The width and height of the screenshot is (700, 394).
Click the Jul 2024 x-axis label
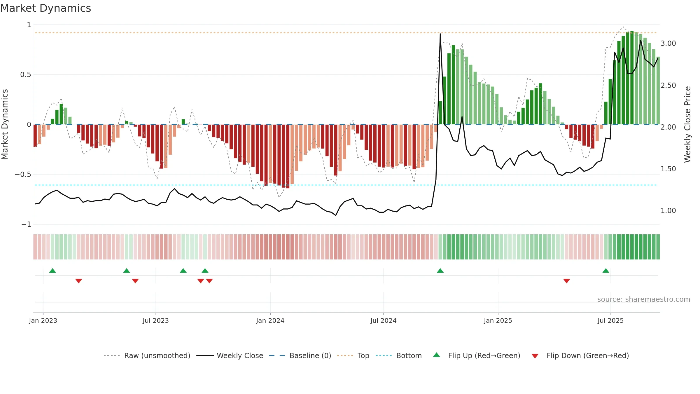[x=384, y=320]
